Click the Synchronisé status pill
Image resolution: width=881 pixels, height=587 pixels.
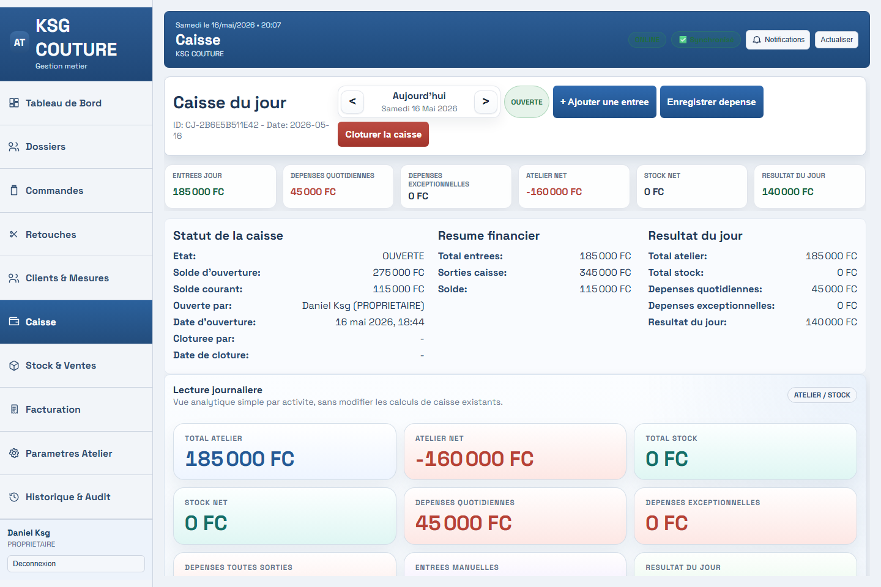click(706, 40)
